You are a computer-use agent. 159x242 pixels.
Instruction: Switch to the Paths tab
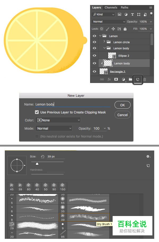(x=124, y=8)
